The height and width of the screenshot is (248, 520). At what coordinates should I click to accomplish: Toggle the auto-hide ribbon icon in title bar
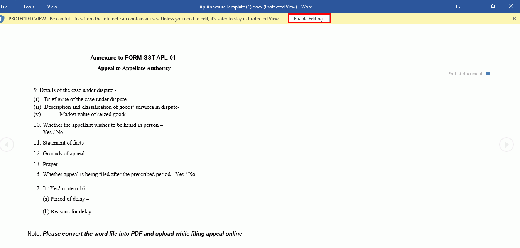point(458,6)
